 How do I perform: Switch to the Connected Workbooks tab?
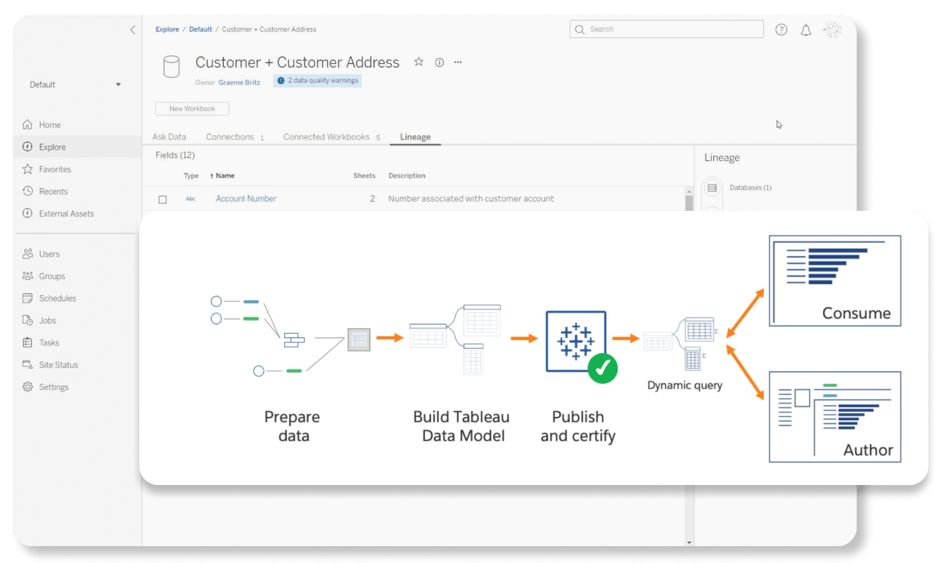click(326, 137)
